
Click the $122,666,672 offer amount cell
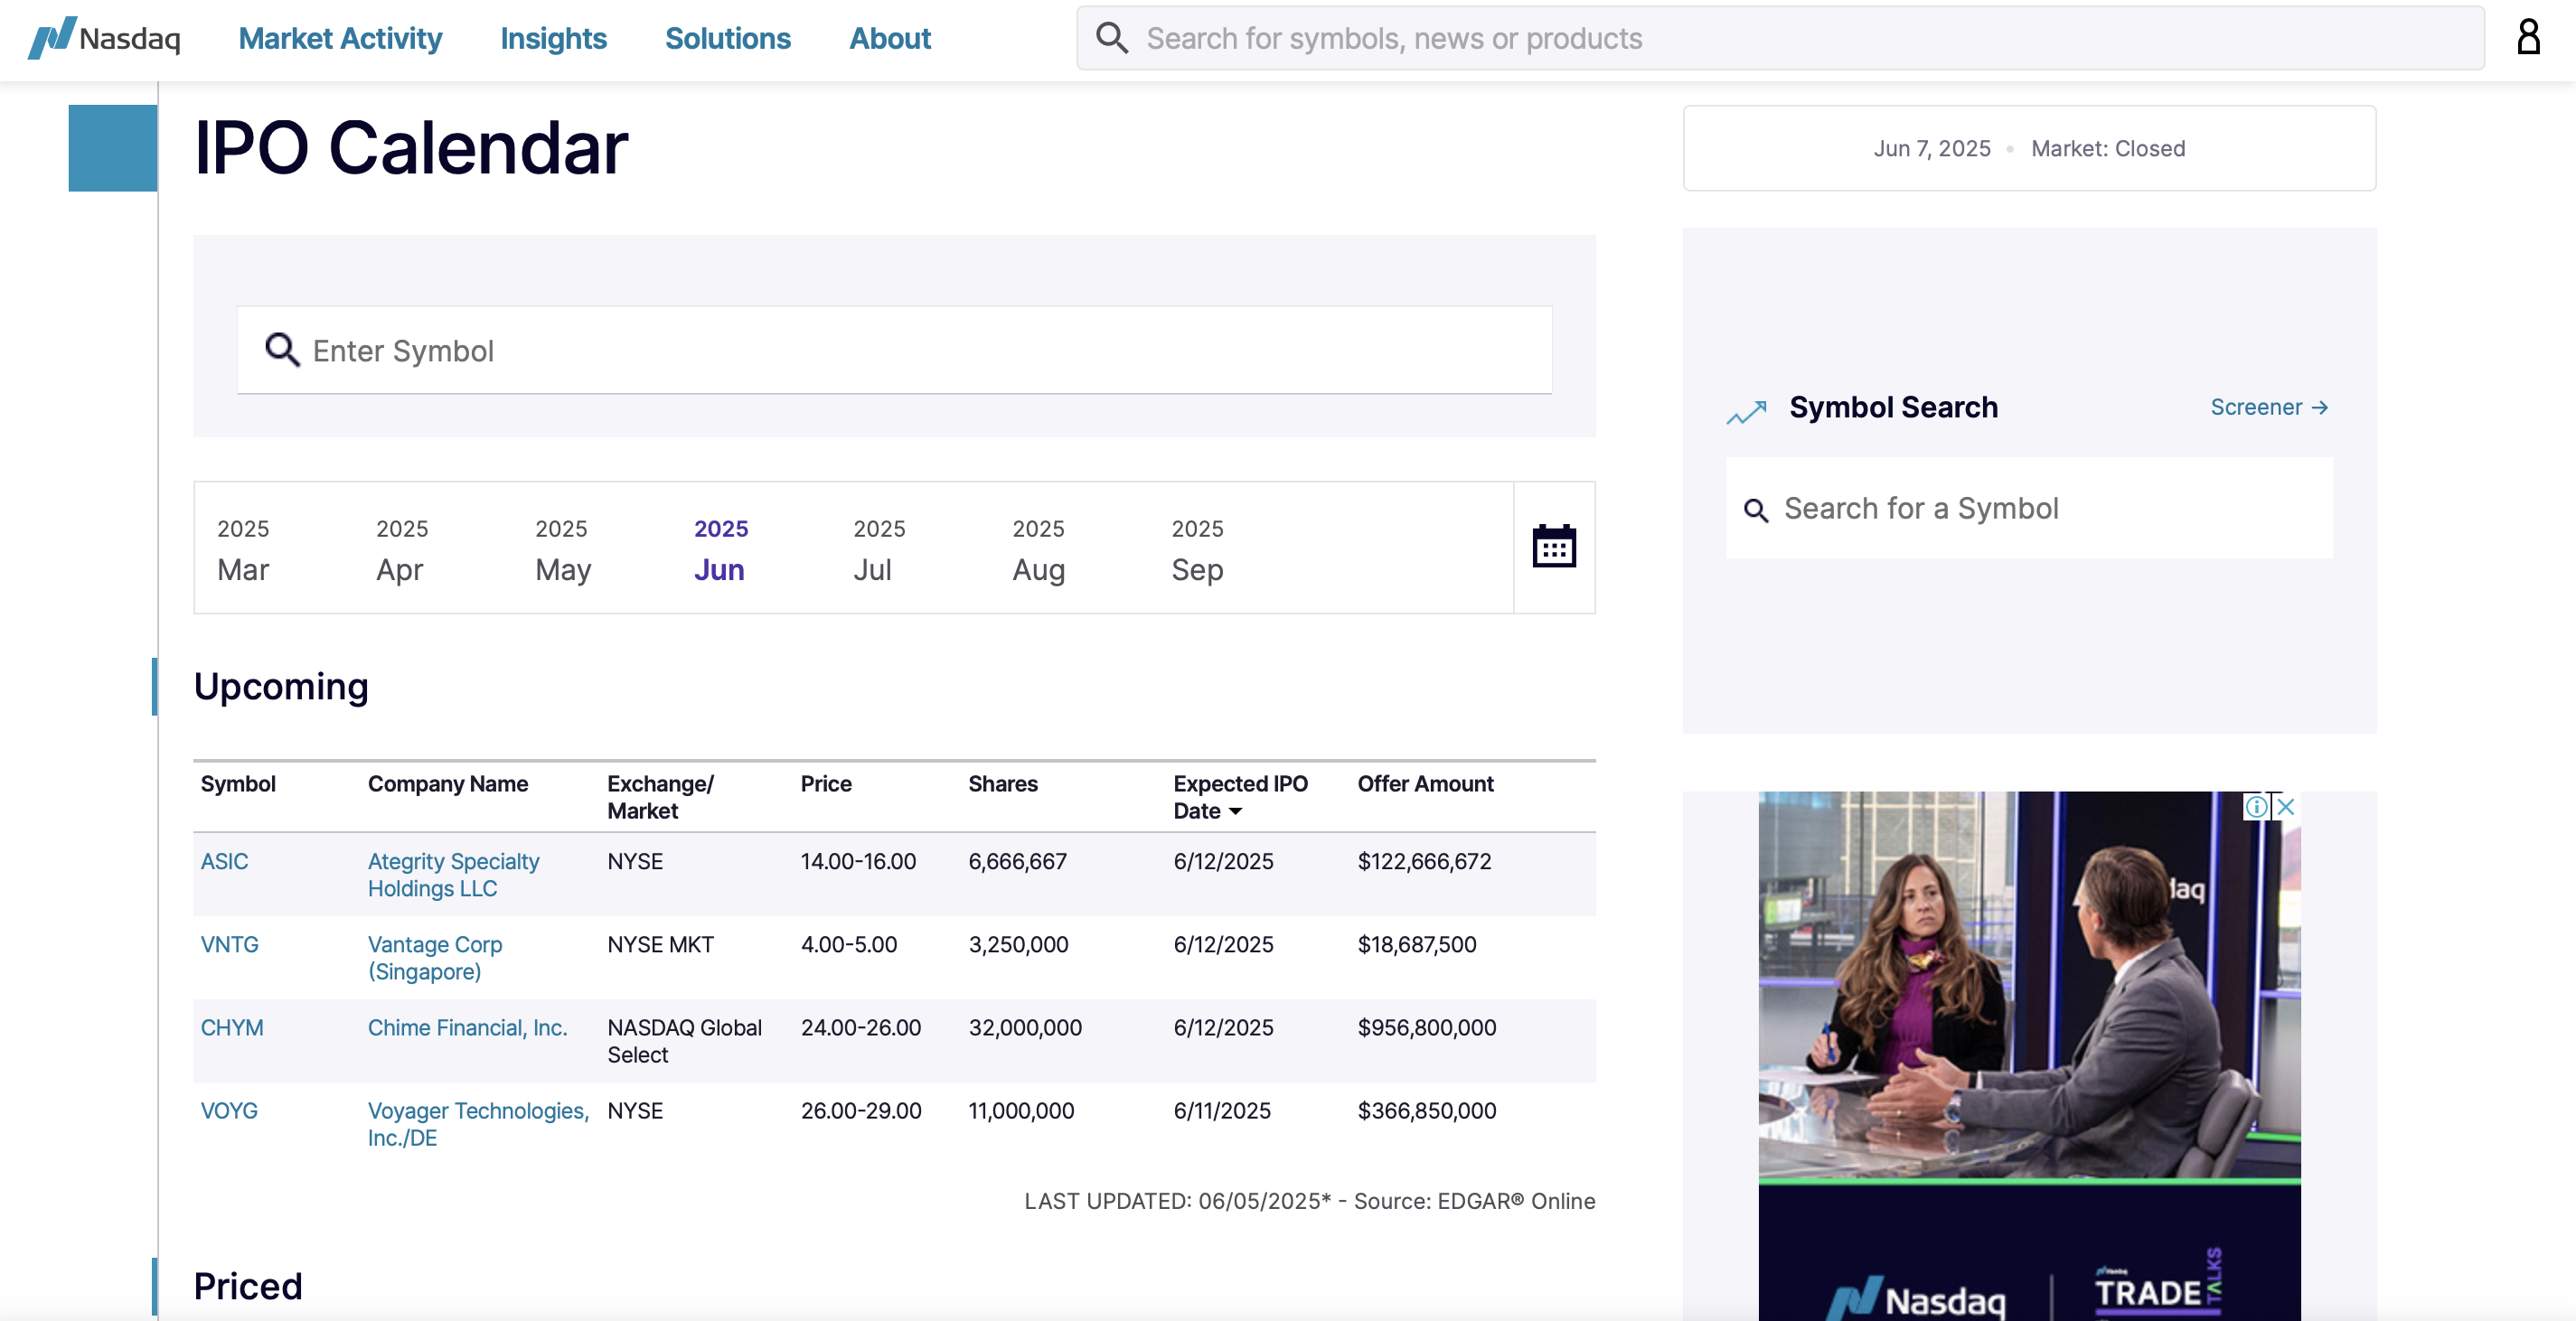point(1424,861)
